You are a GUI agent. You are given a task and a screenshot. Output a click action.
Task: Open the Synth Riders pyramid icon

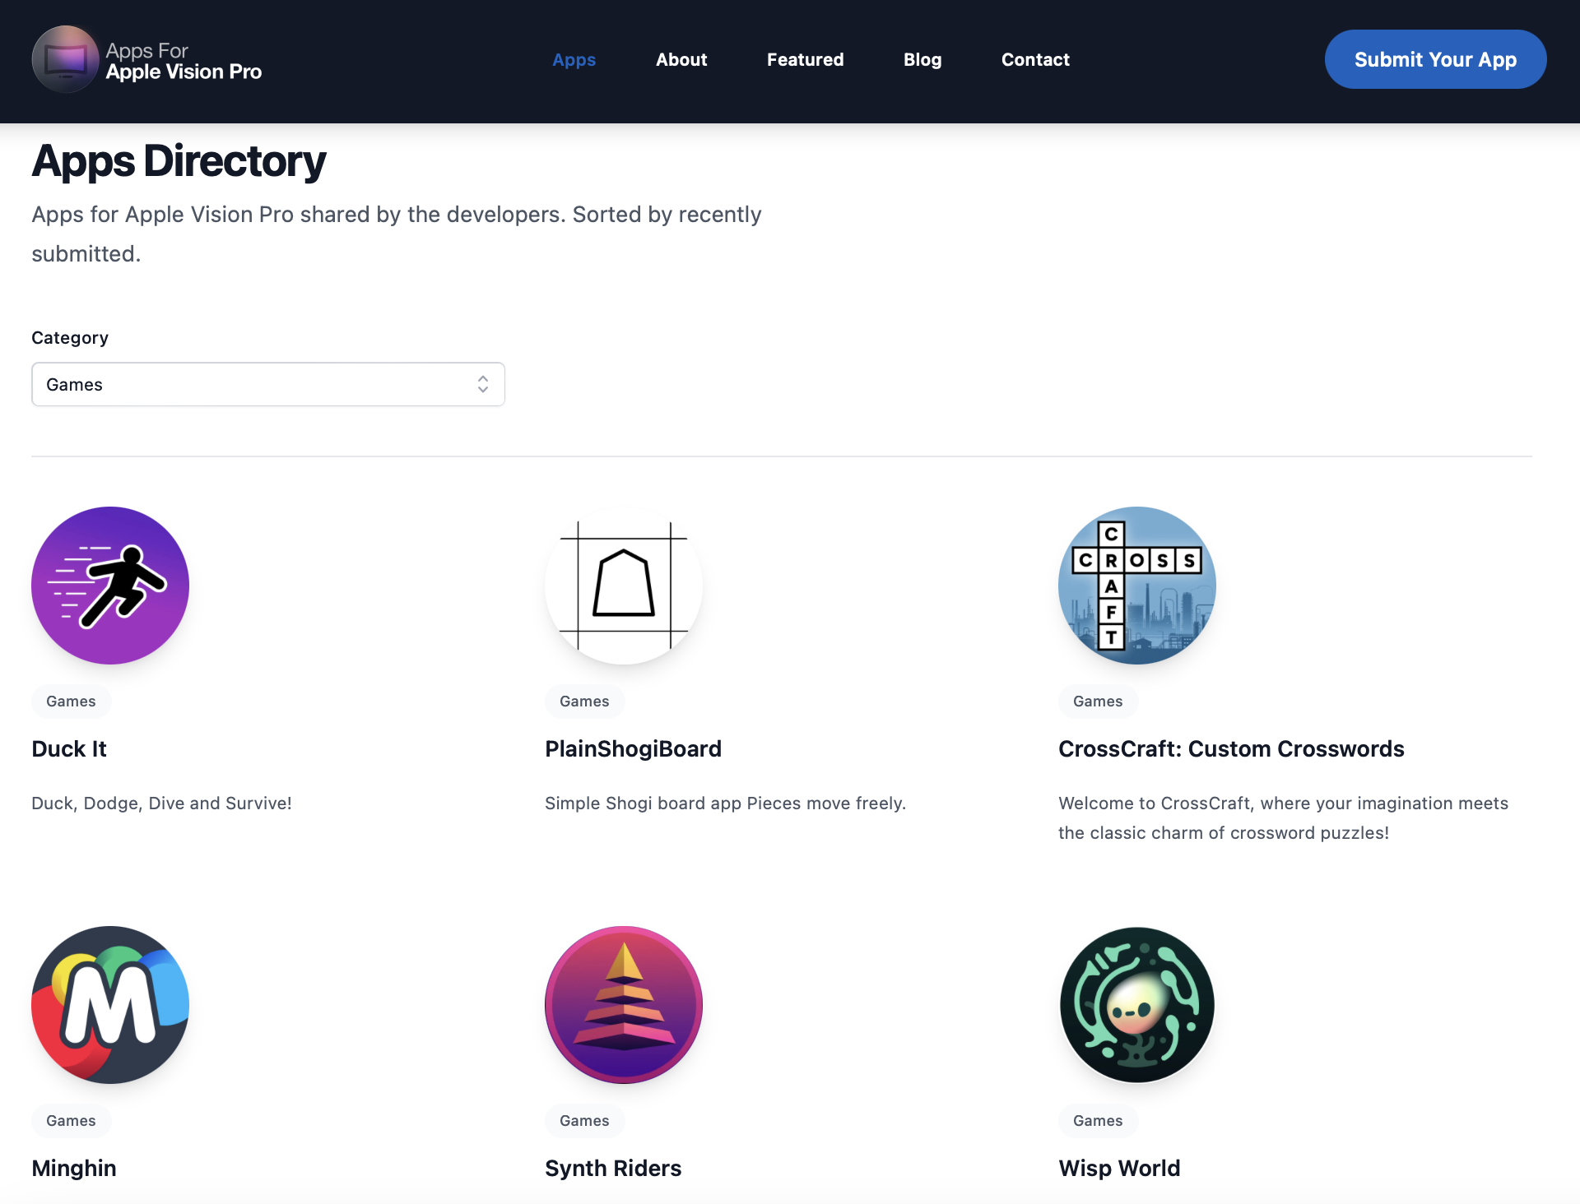[x=624, y=1005]
